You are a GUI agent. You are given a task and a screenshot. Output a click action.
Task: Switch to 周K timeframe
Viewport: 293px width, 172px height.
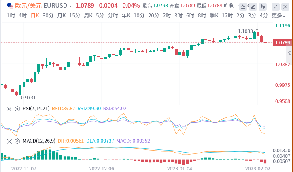tap(88, 15)
